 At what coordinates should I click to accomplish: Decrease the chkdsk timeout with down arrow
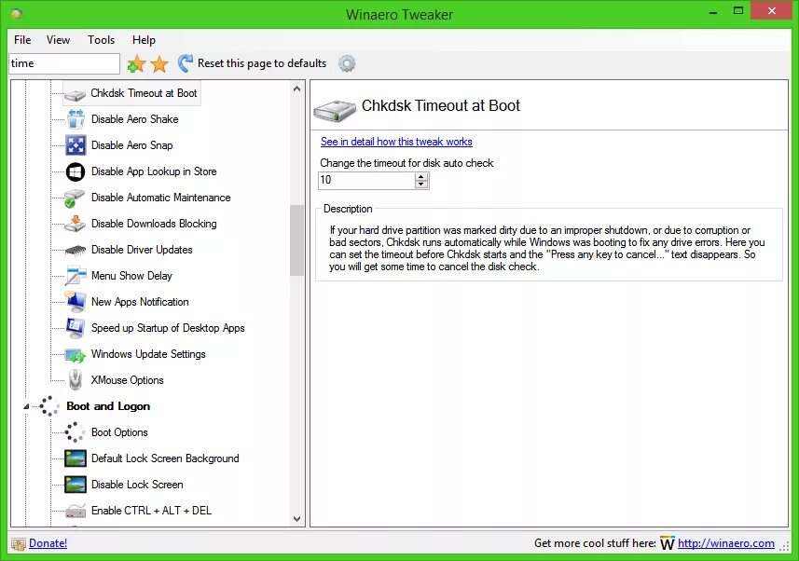(420, 185)
